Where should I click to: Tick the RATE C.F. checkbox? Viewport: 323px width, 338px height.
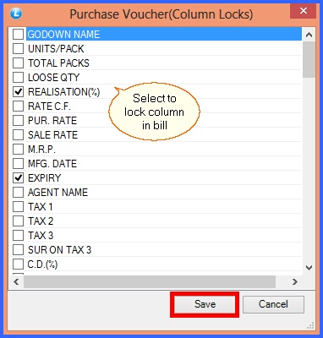[x=18, y=106]
